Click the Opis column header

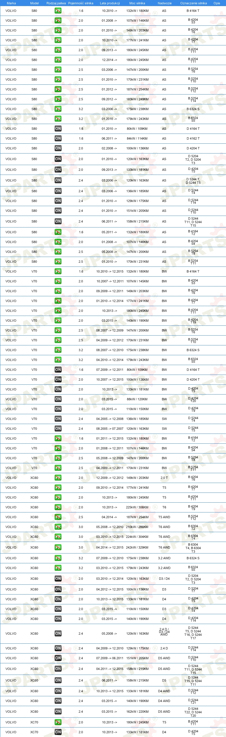(x=217, y=3)
